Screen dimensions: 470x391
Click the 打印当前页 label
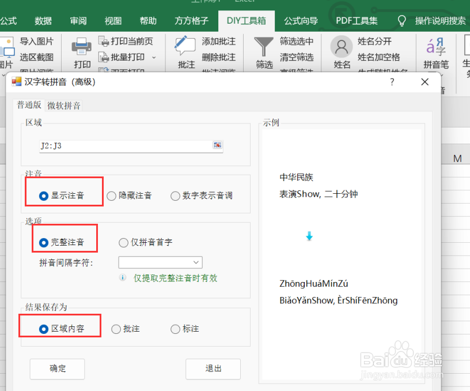pyautogui.click(x=132, y=41)
